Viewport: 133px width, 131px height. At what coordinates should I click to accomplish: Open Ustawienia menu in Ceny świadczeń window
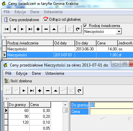point(53,12)
